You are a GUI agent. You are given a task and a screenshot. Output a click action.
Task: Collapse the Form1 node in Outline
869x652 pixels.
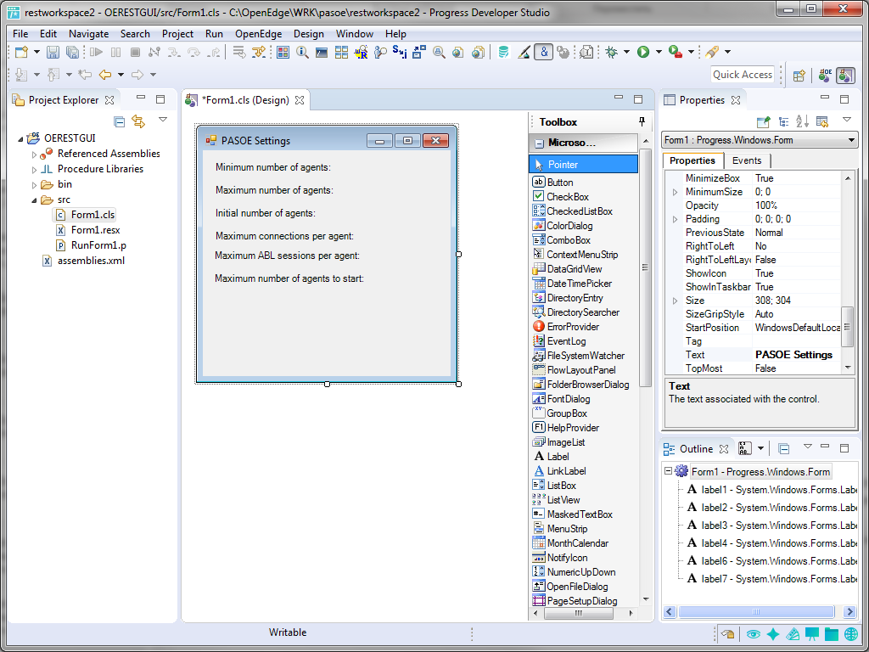(x=668, y=471)
